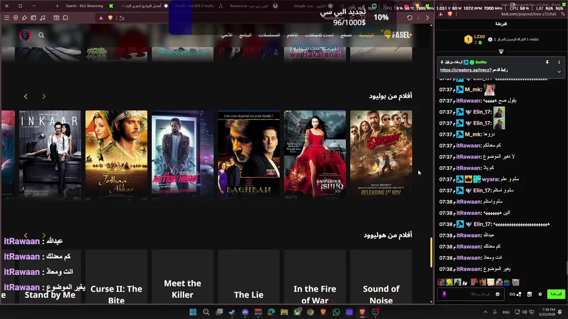This screenshot has height=319, width=568.
Task: Open the Dangerous Ishq movie poster
Action: click(315, 155)
